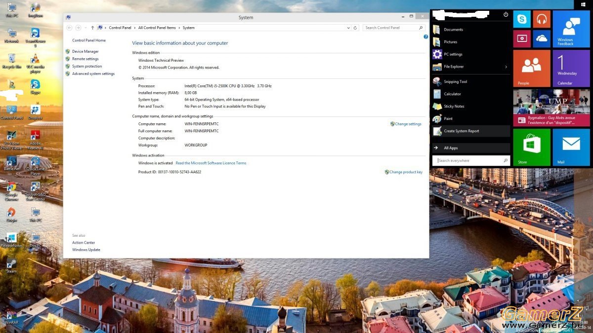Read the Microsoft Software Licence Terms

[211, 163]
